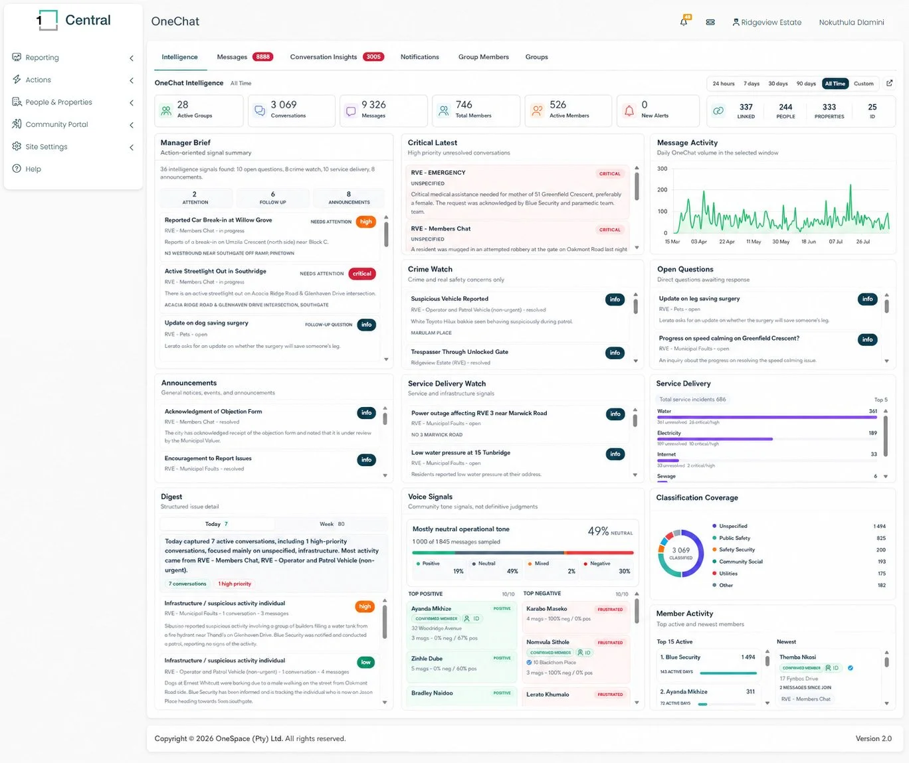Select the 30 days time range
The image size is (909, 763).
(778, 84)
